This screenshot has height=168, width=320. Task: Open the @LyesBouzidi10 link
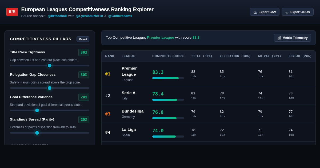point(89,16)
